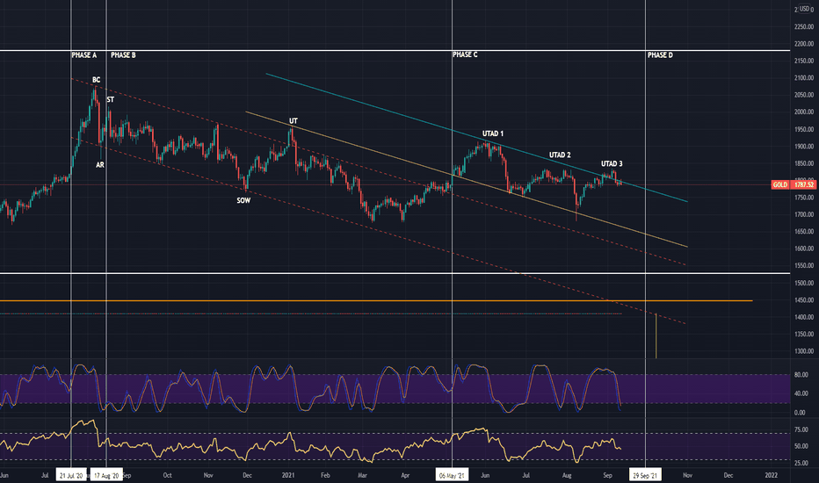Click the 40.00 stochastic scale label

[801, 393]
